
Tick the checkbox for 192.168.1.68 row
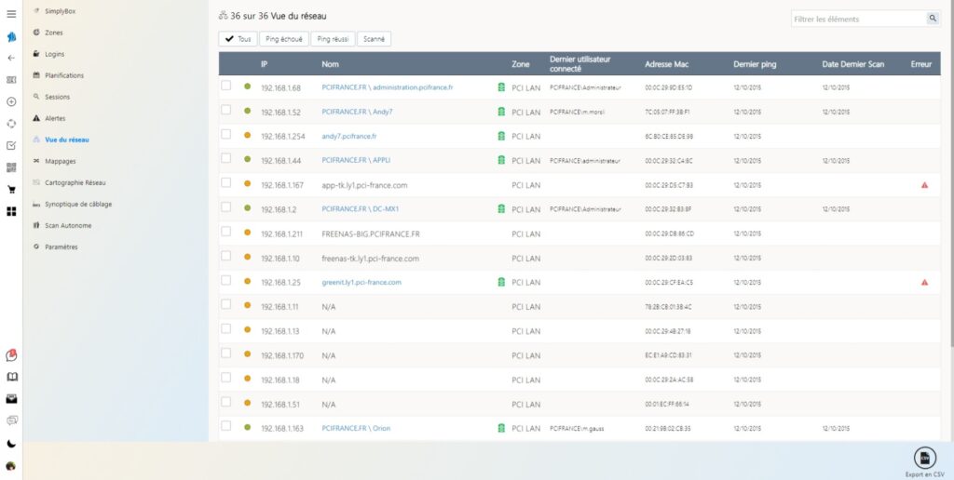coord(225,87)
